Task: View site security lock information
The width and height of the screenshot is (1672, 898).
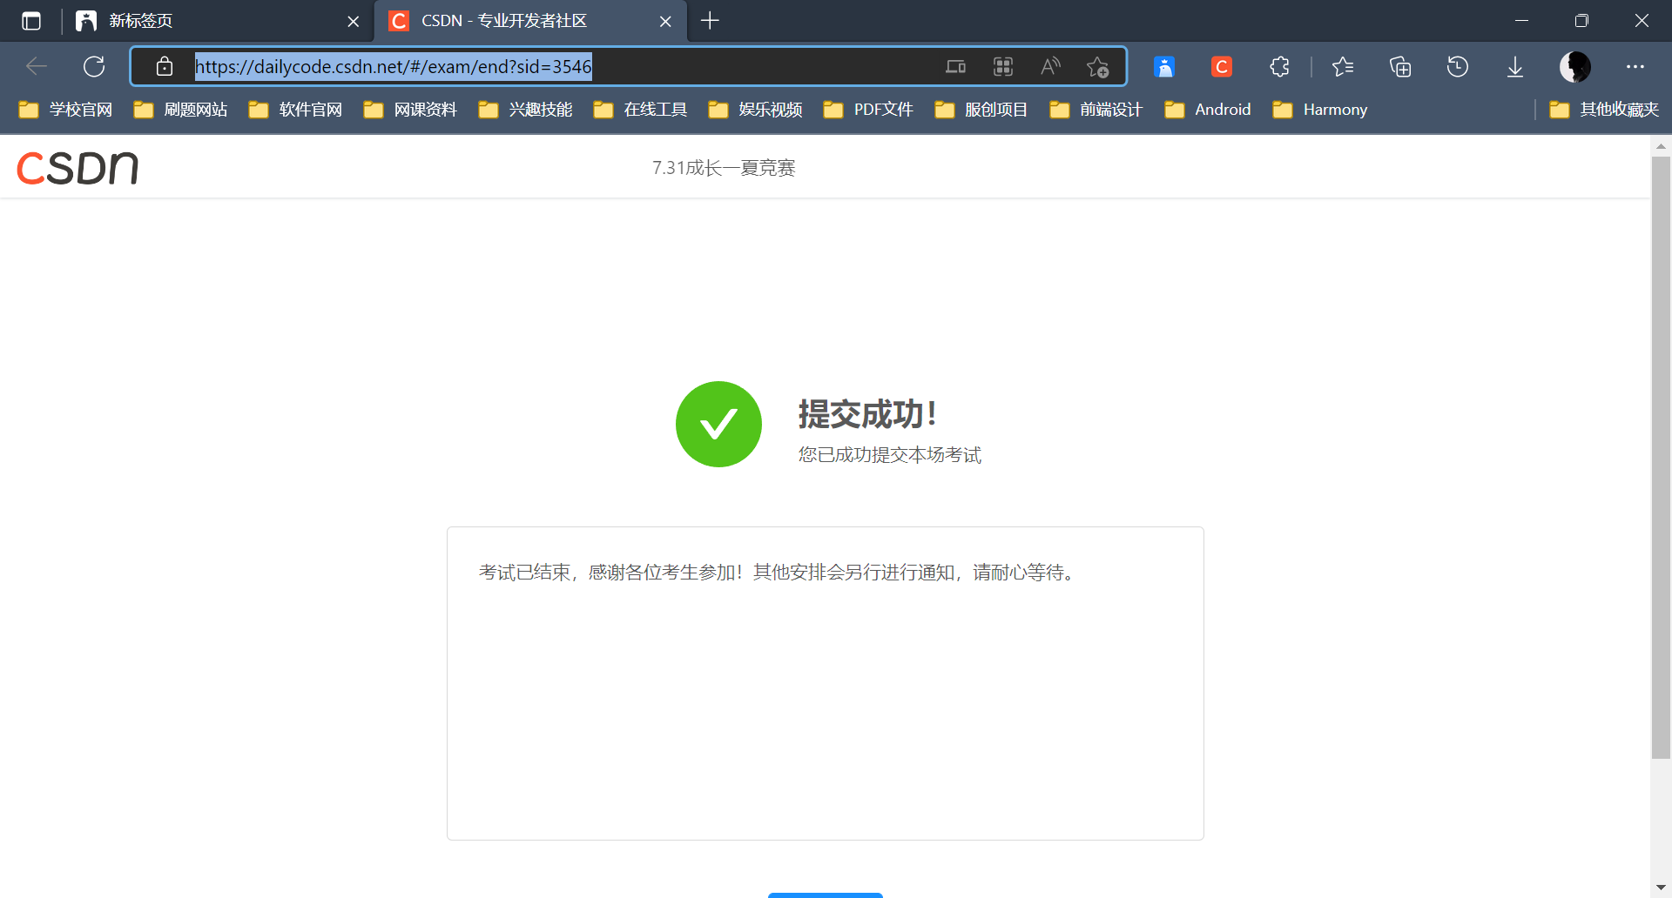Action: (165, 66)
